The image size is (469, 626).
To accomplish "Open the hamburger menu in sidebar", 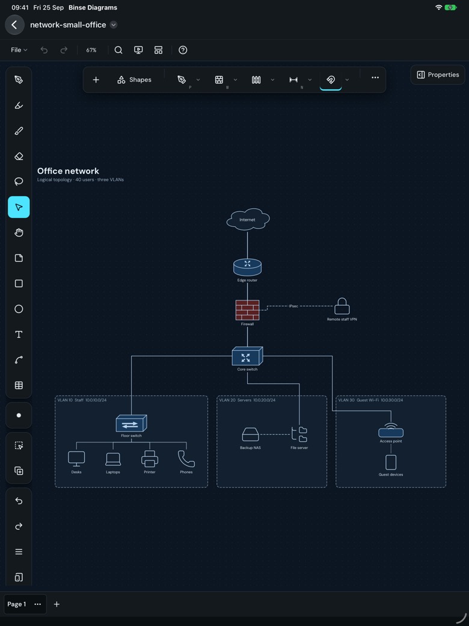I will tap(19, 552).
